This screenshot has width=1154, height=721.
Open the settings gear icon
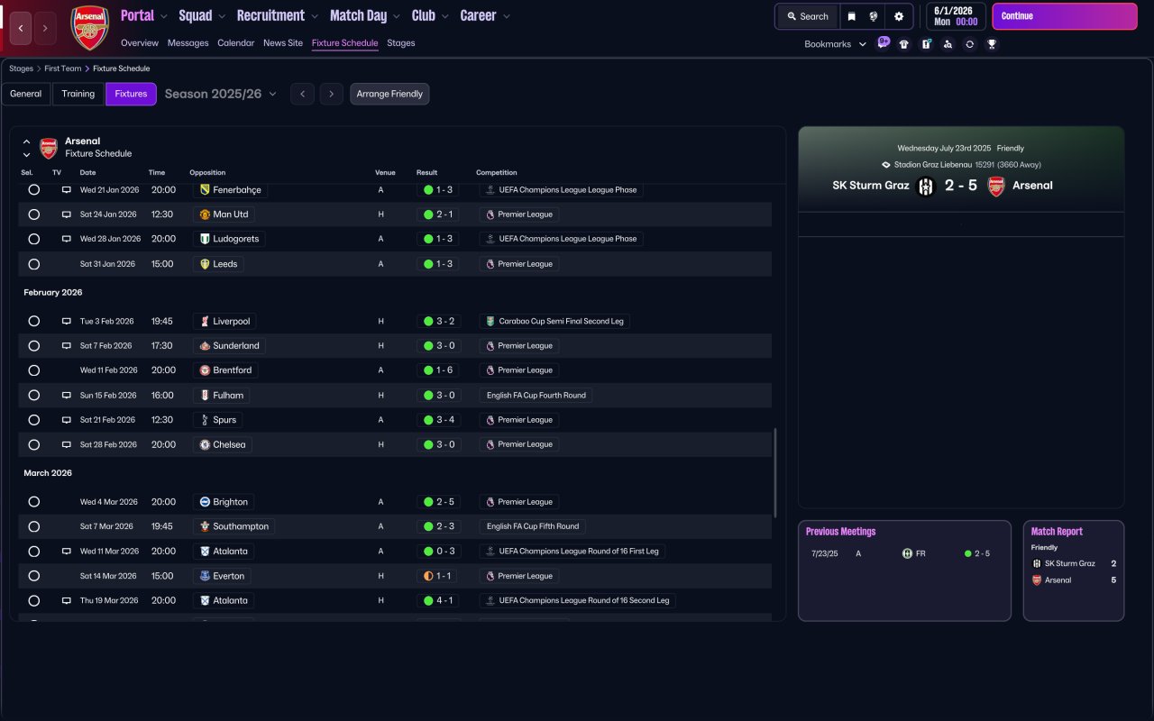[x=898, y=16]
